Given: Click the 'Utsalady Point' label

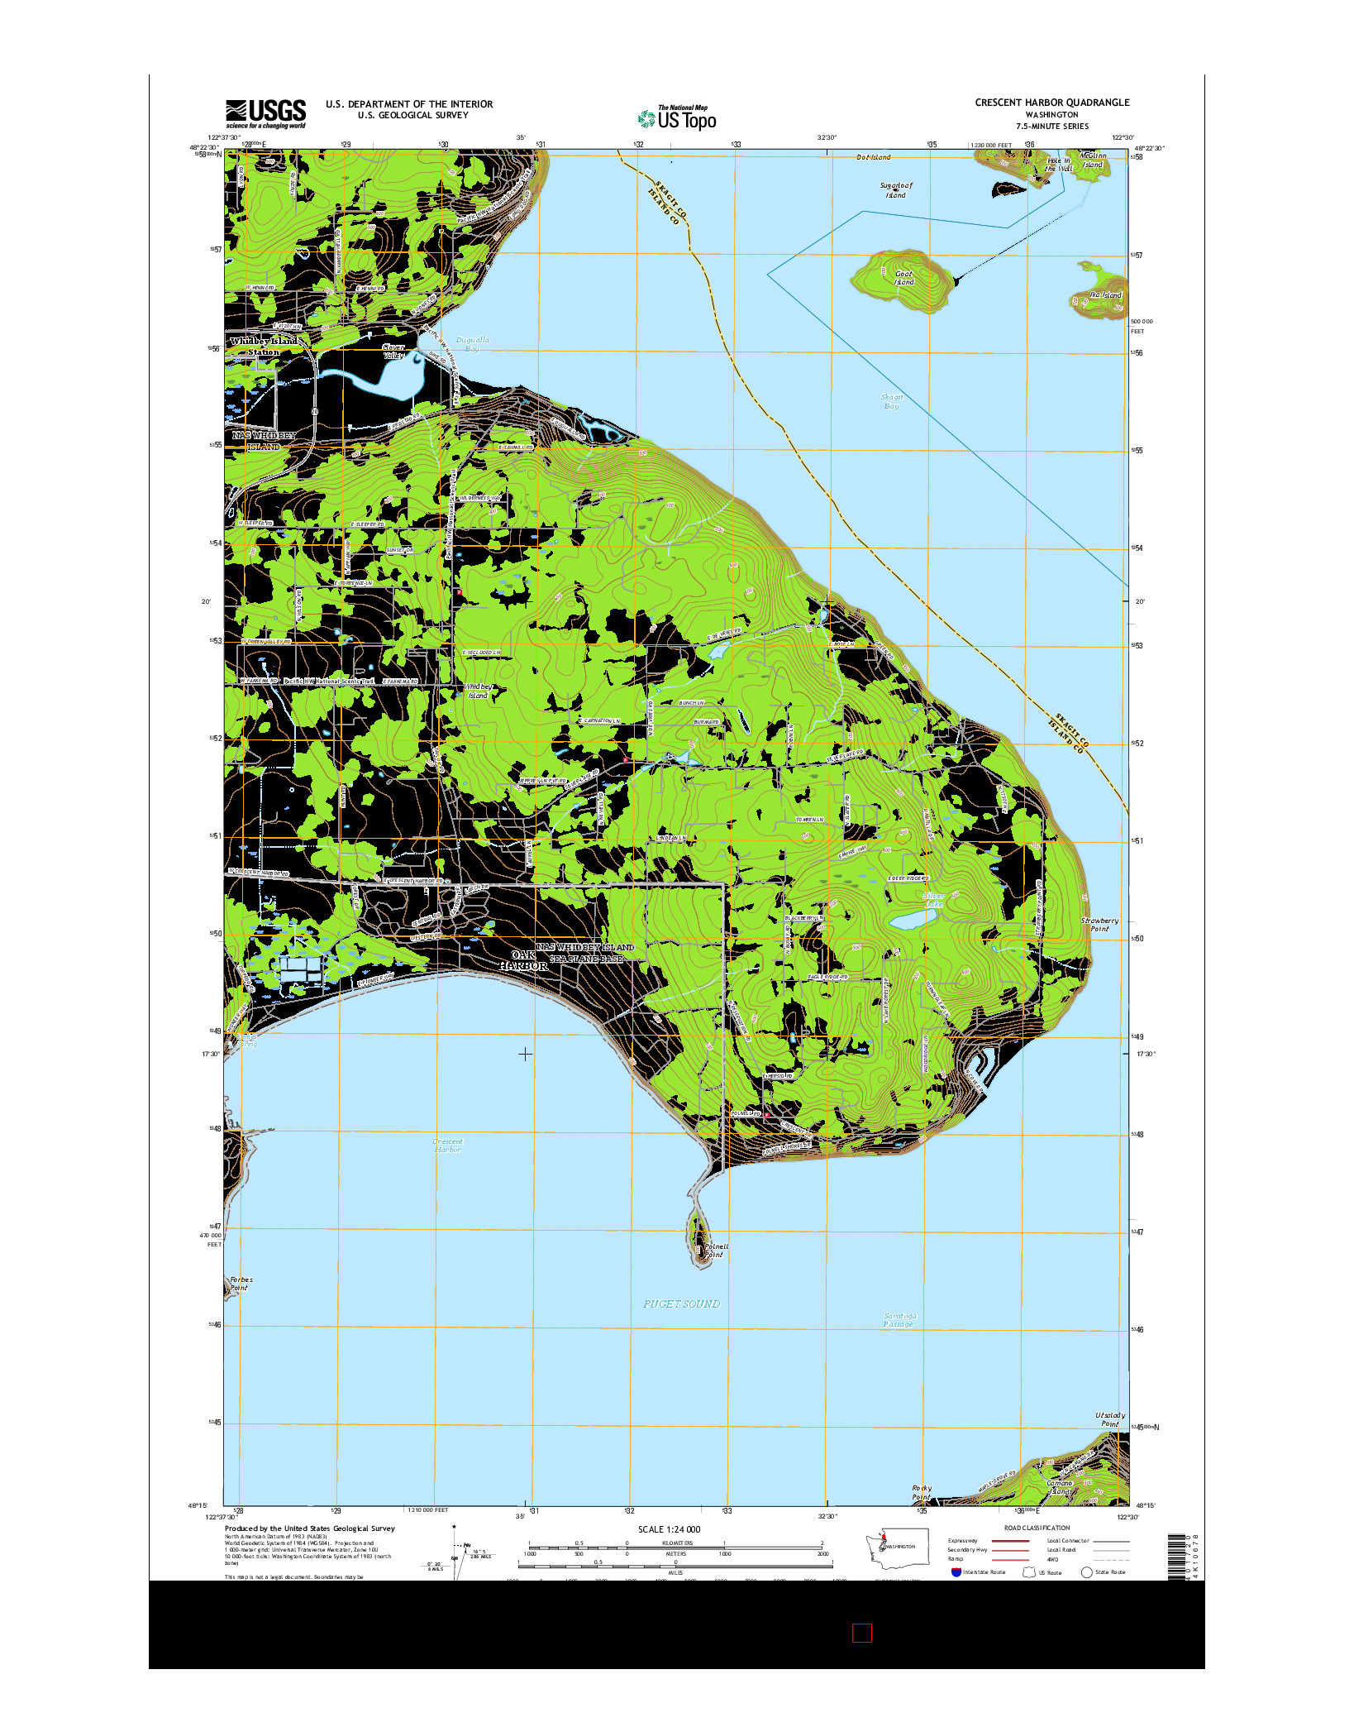Looking at the screenshot, I should [1110, 1419].
